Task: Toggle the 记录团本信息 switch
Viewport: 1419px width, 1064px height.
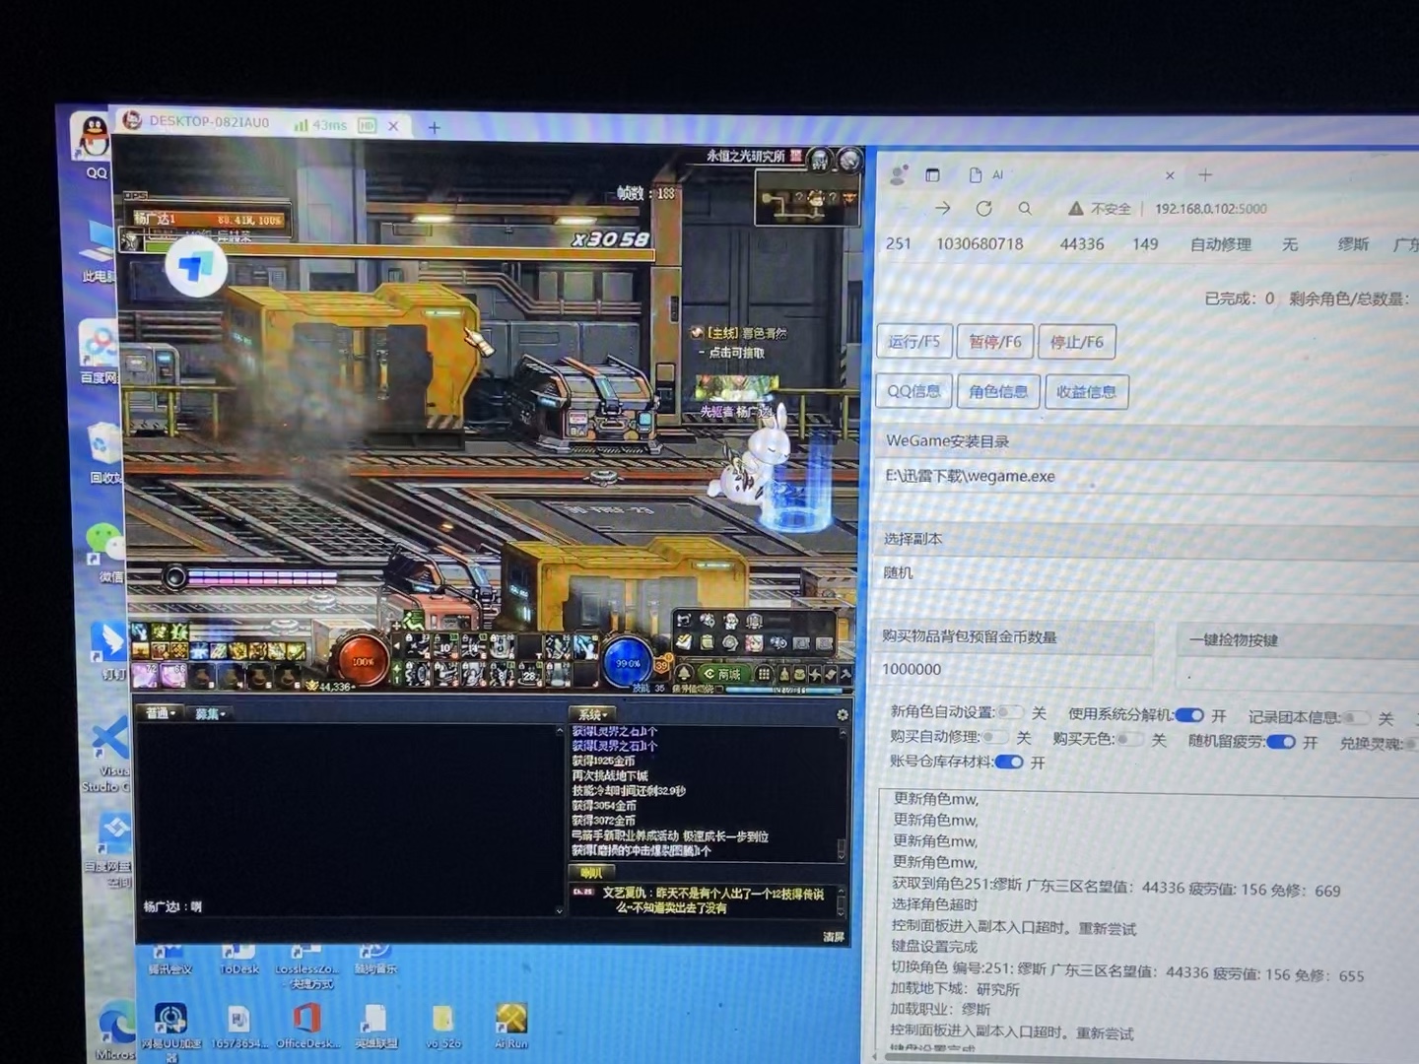Action: pyautogui.click(x=1357, y=717)
